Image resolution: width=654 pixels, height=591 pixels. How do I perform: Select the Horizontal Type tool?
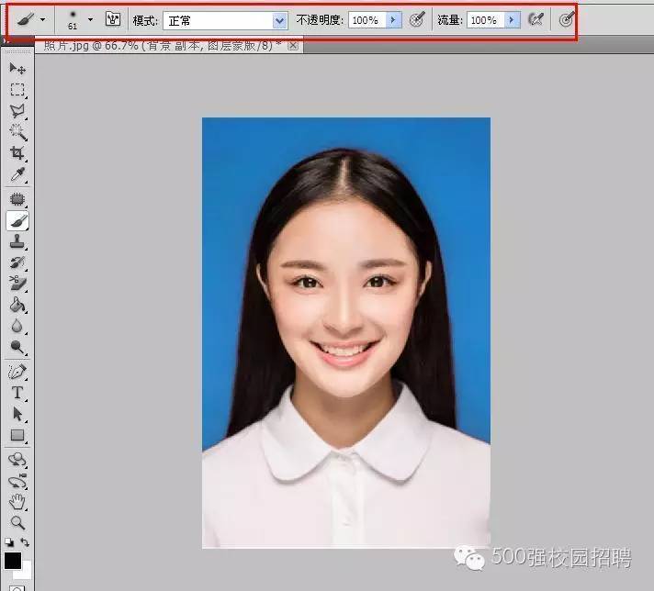17,393
